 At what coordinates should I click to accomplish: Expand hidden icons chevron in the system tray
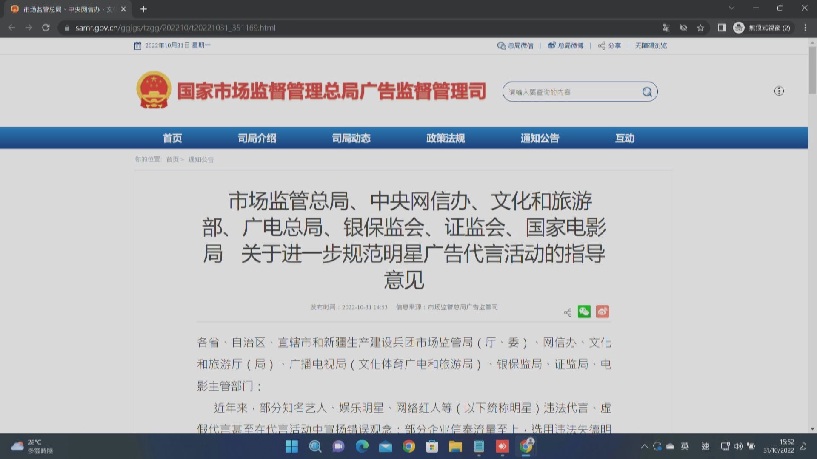pos(645,446)
